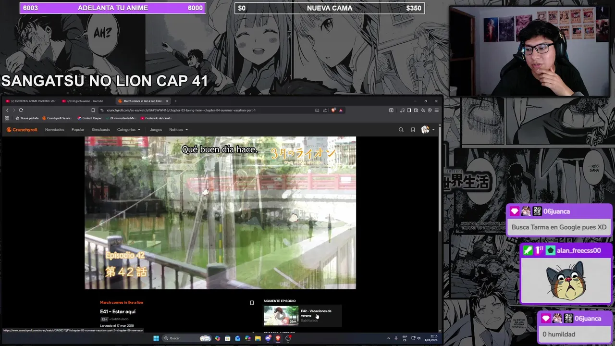
Task: Open the Juegos menu item
Action: (156, 130)
